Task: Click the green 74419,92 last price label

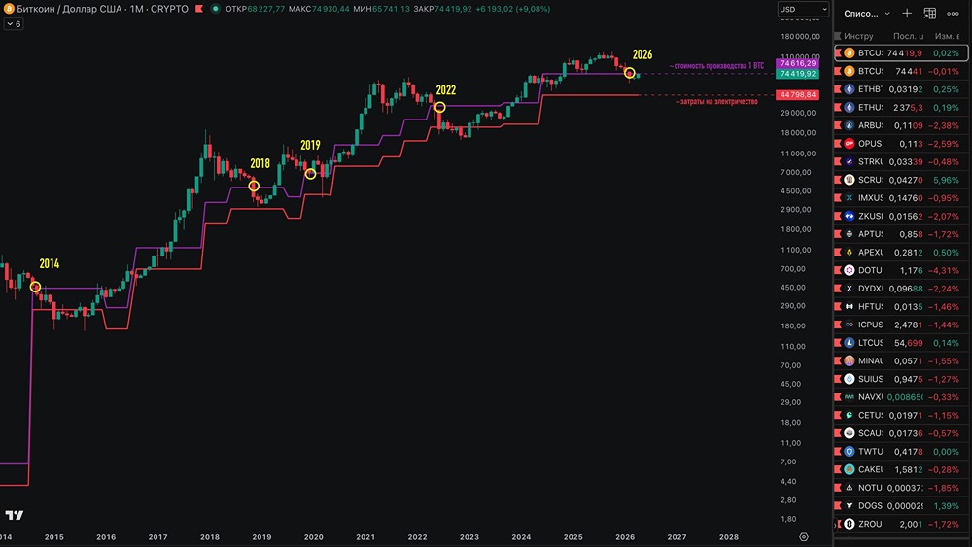Action: click(x=798, y=74)
